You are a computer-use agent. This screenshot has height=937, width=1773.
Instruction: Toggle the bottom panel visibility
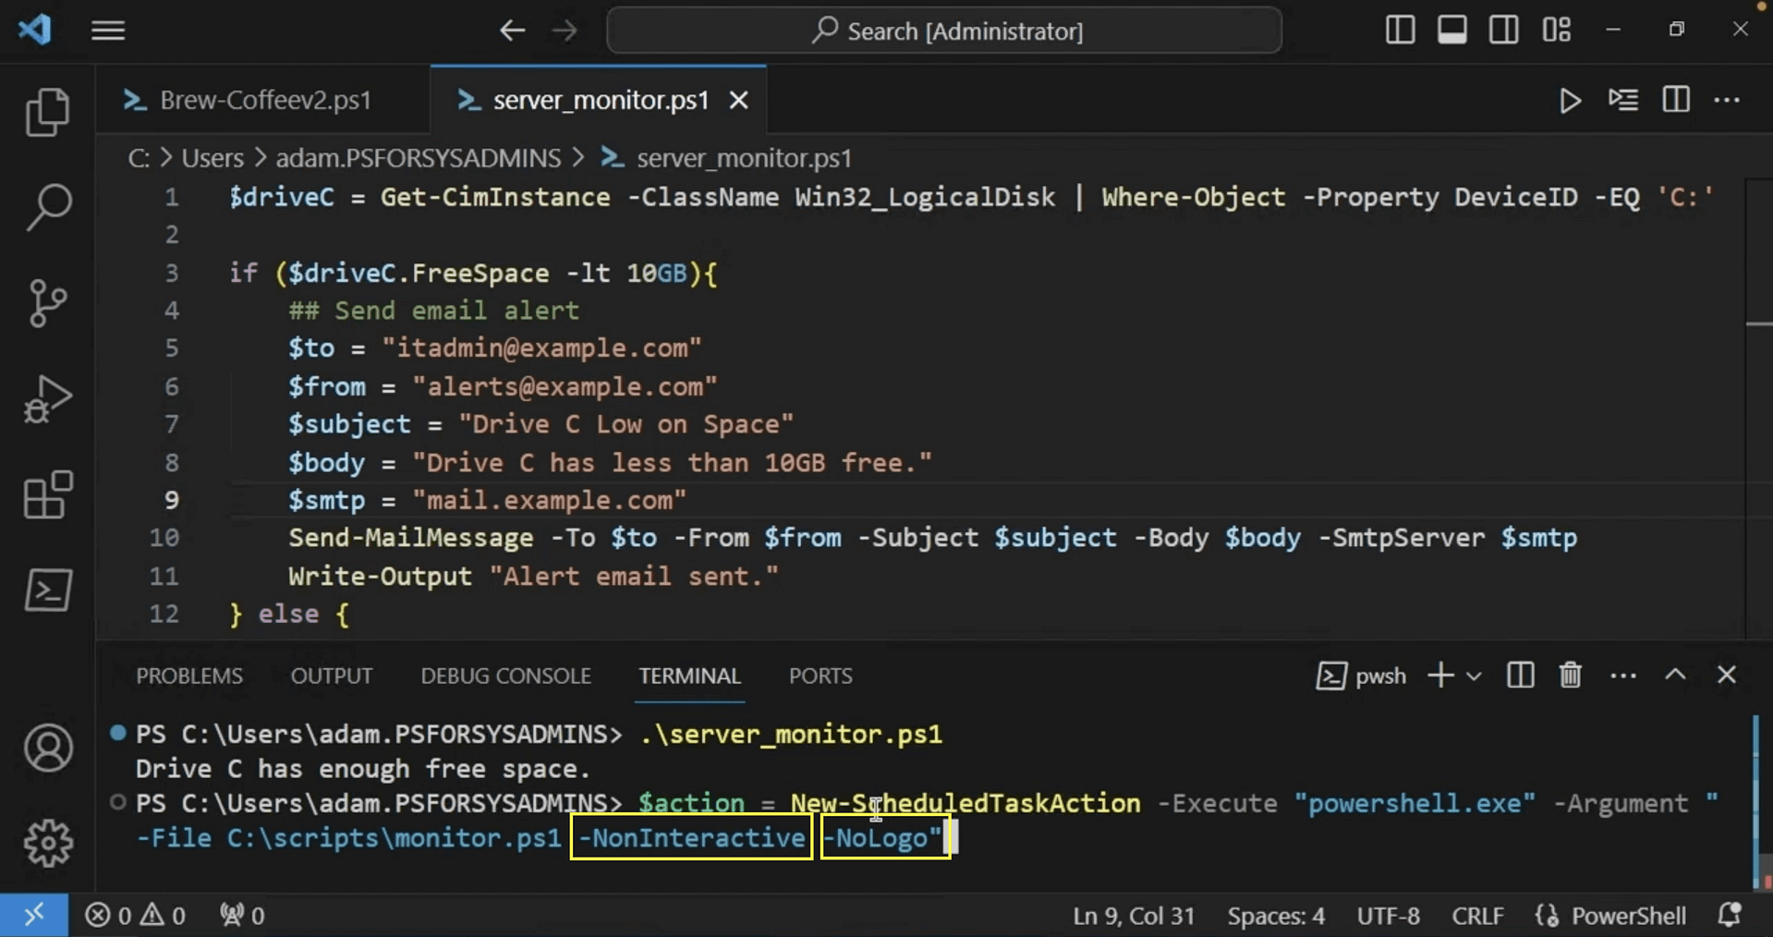coord(1451,30)
